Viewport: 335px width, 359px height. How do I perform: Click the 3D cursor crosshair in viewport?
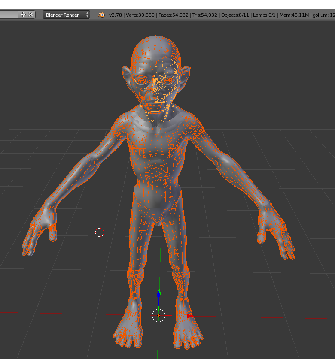pyautogui.click(x=100, y=232)
